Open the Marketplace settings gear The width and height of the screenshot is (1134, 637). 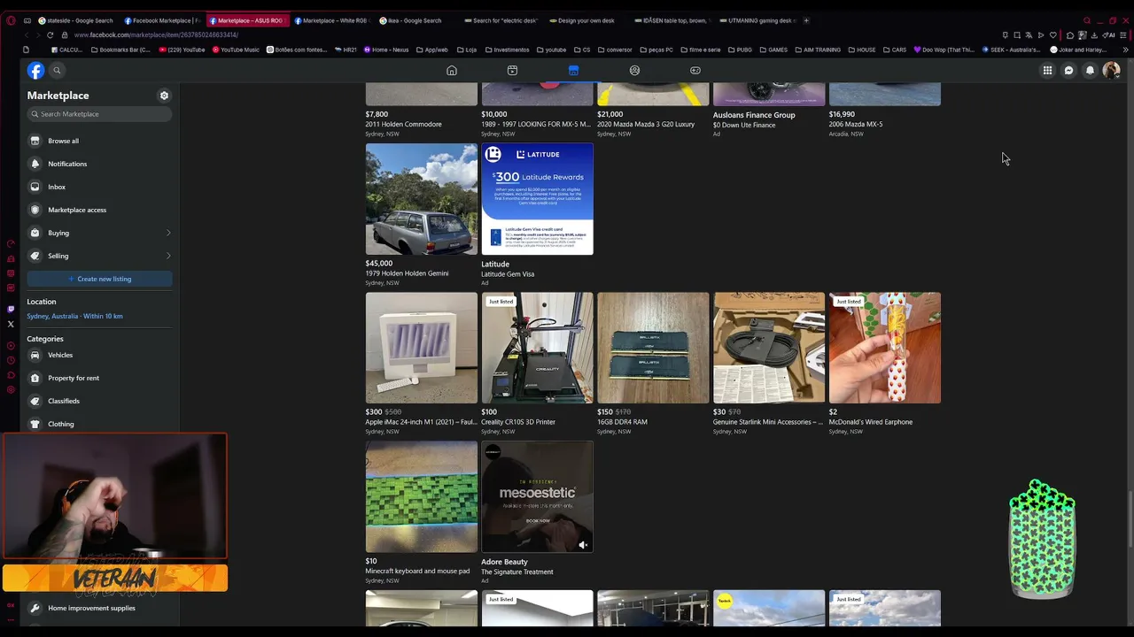click(164, 96)
